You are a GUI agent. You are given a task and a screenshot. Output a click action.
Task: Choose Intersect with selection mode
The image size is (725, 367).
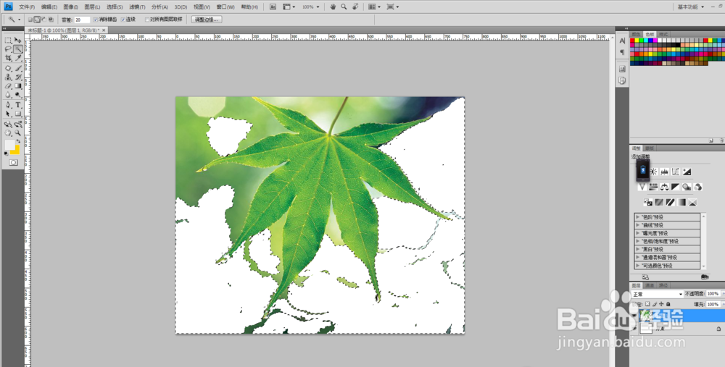pos(51,20)
